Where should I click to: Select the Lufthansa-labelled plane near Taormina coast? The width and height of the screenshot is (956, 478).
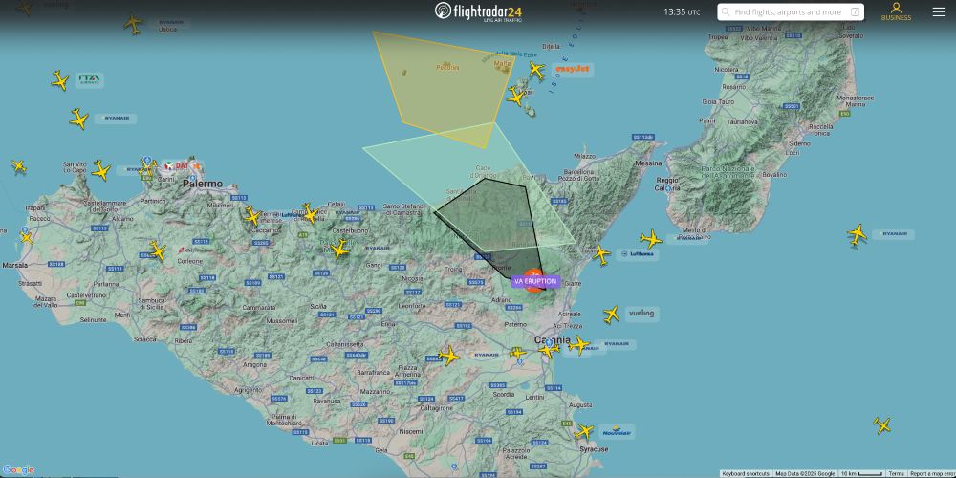click(601, 254)
